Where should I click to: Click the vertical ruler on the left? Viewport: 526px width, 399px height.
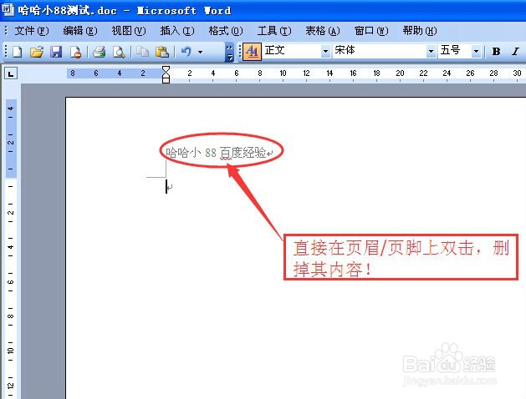[x=11, y=248]
